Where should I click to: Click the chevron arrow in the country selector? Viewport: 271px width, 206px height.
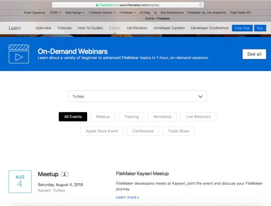[x=201, y=96]
